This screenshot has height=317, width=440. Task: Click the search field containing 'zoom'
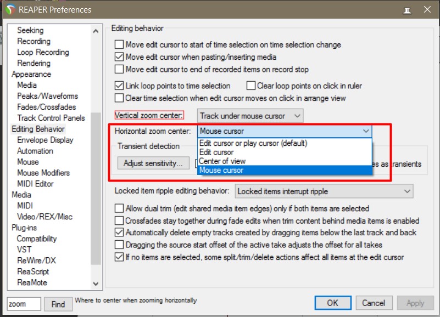point(24,304)
